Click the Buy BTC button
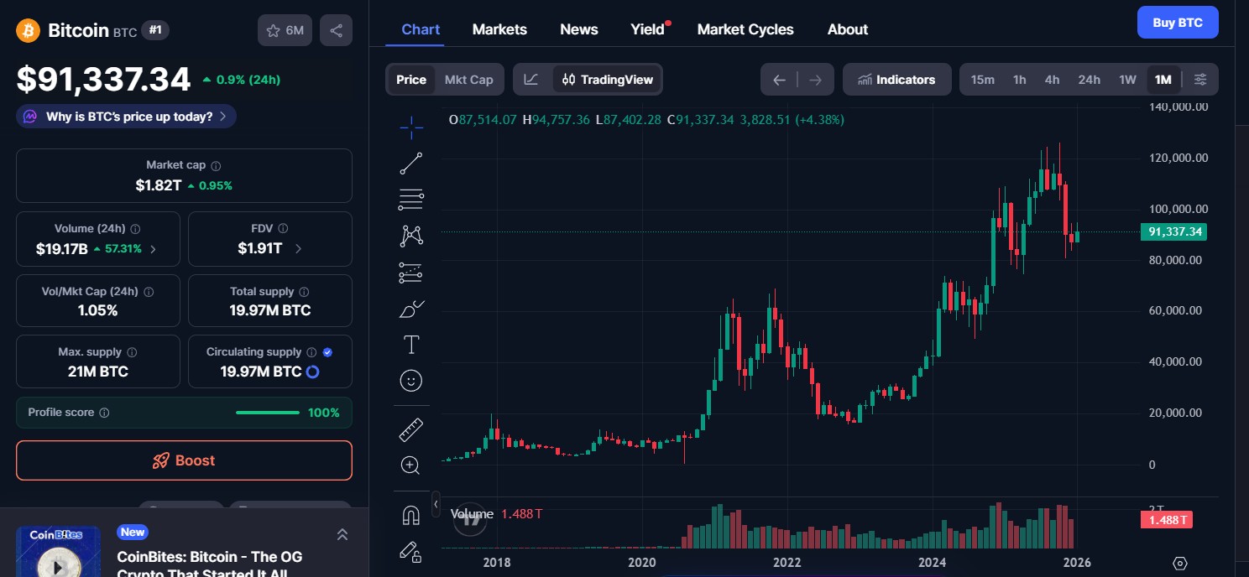The height and width of the screenshot is (577, 1249). point(1177,22)
